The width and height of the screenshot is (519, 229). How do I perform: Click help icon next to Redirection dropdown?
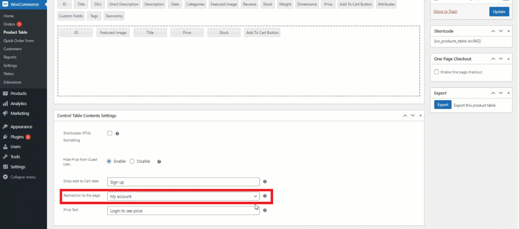click(x=265, y=196)
